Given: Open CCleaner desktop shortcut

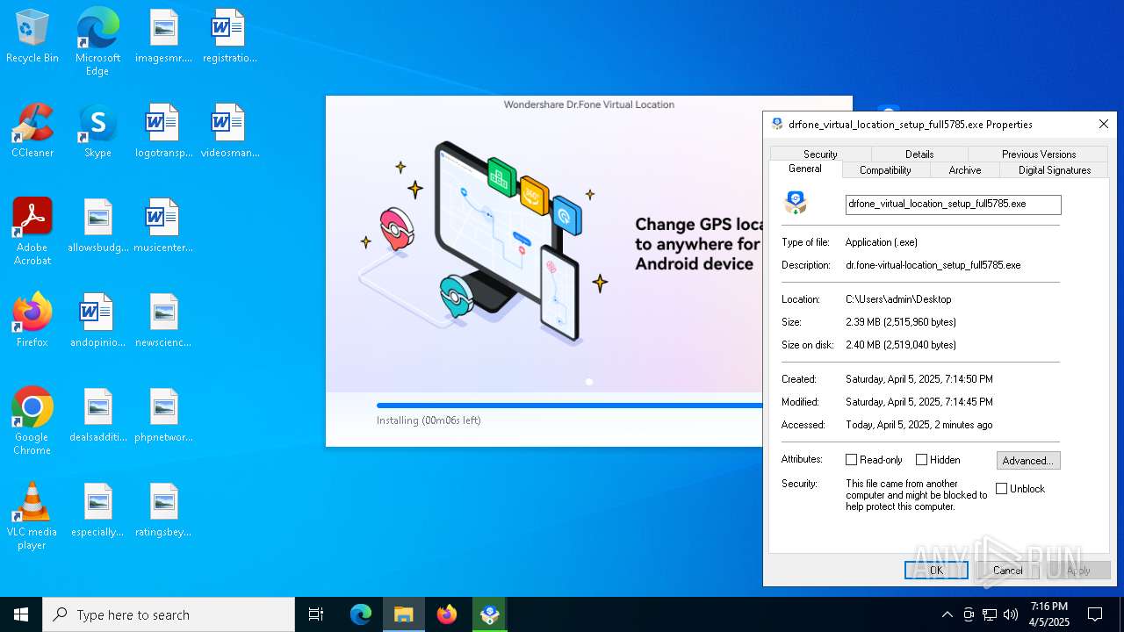Looking at the screenshot, I should [x=32, y=131].
